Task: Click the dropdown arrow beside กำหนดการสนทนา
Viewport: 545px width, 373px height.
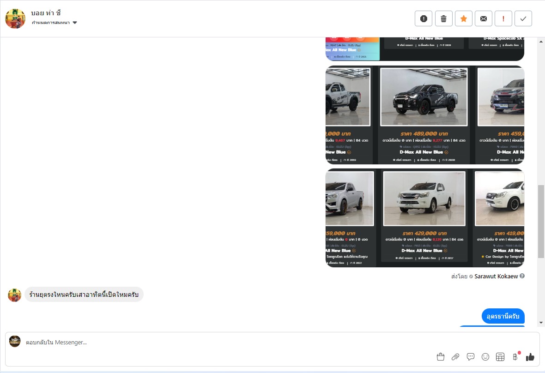Action: click(75, 23)
